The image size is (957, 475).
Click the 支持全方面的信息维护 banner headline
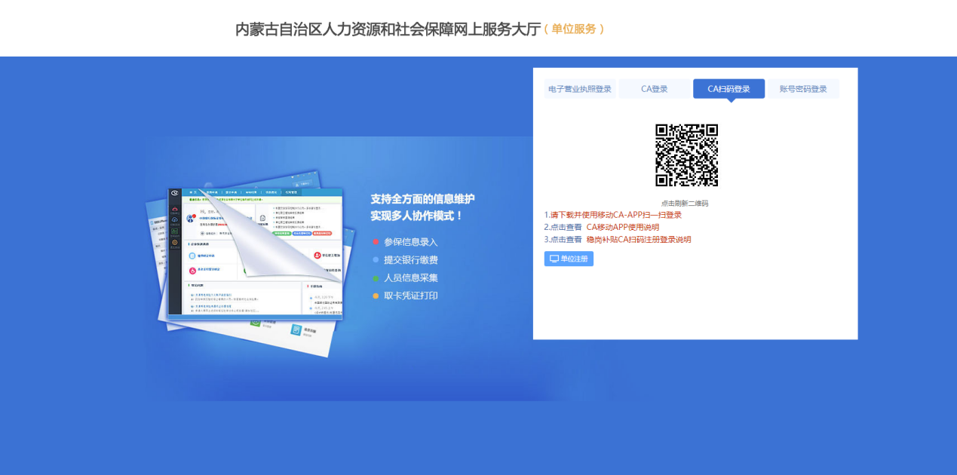(422, 199)
